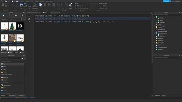Click the Play test icon

pyautogui.click(x=41, y=5)
